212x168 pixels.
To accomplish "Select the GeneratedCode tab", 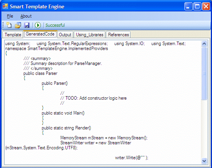I will 40,34.
